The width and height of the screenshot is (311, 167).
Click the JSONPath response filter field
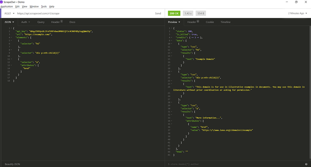click(235, 164)
